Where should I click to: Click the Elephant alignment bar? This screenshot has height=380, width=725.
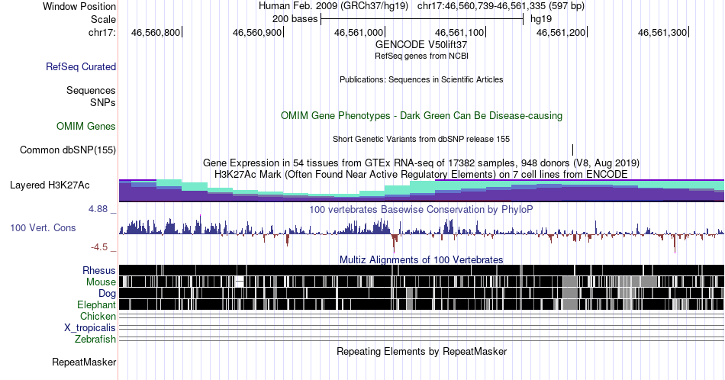[x=421, y=304]
